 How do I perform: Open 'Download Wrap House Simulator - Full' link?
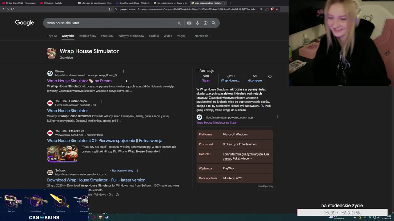click(96, 180)
